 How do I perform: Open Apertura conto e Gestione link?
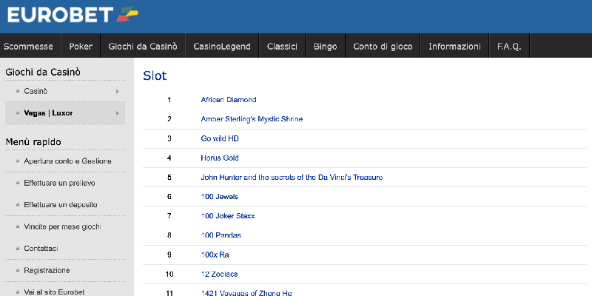click(67, 161)
